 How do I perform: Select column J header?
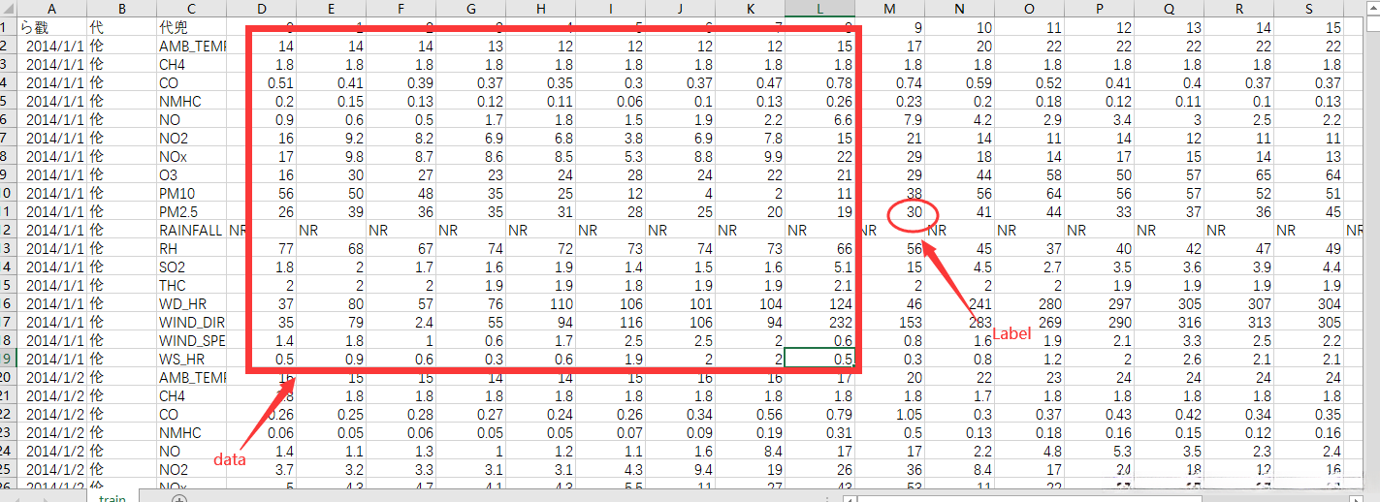[x=680, y=8]
